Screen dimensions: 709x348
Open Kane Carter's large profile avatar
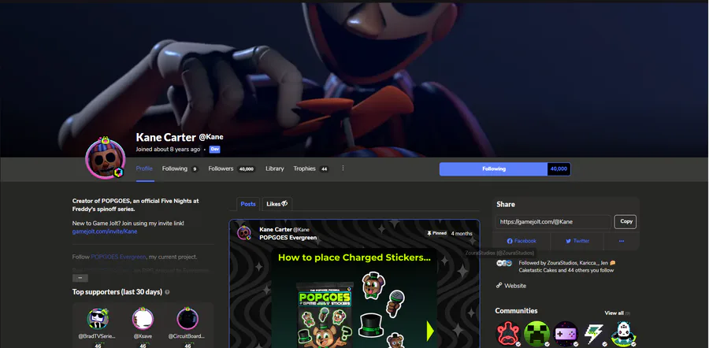[x=105, y=159]
